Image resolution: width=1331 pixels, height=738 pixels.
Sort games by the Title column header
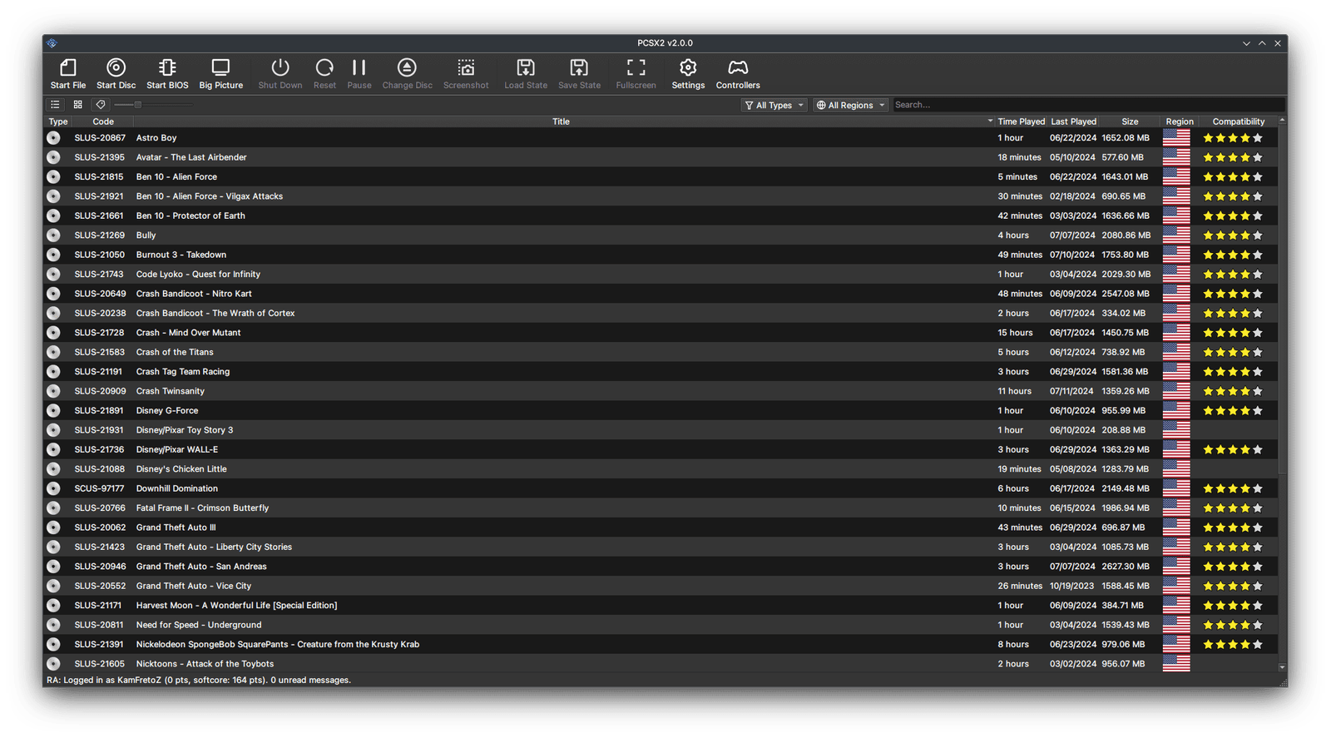pos(561,121)
